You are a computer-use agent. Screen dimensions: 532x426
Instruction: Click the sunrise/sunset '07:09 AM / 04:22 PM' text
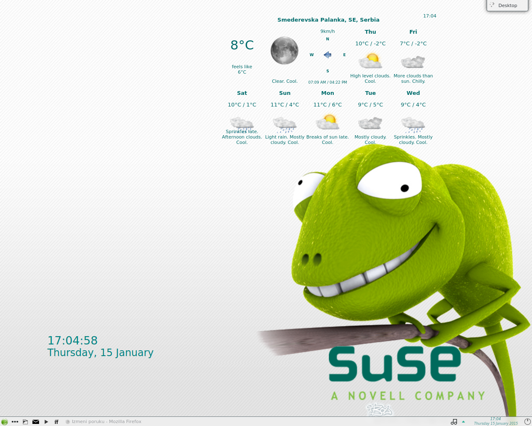tap(328, 82)
